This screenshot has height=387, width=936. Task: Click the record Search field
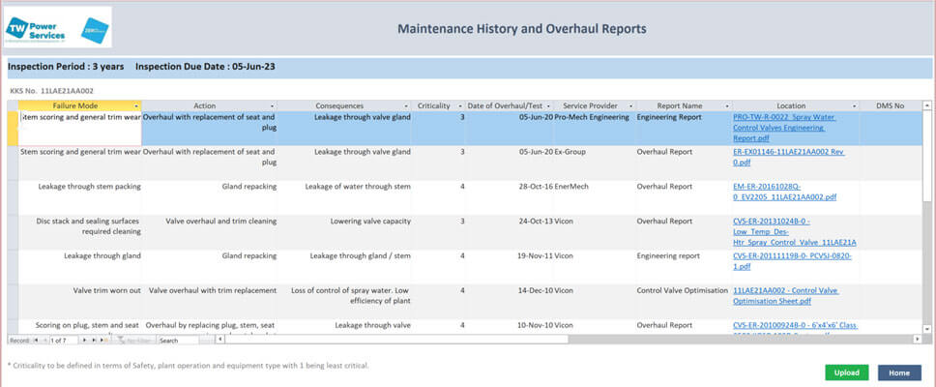tap(184, 341)
